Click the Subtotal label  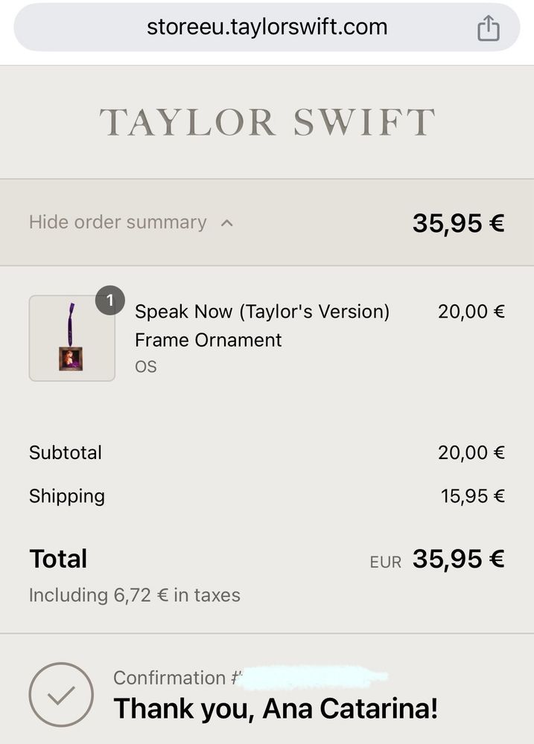(66, 452)
